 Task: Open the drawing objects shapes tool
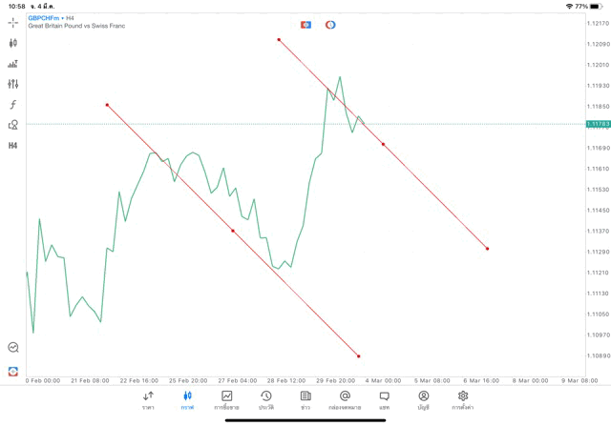[x=13, y=125]
